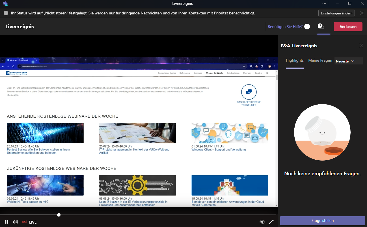This screenshot has width=367, height=227.
Task: Pause the live event video
Action: 7,222
